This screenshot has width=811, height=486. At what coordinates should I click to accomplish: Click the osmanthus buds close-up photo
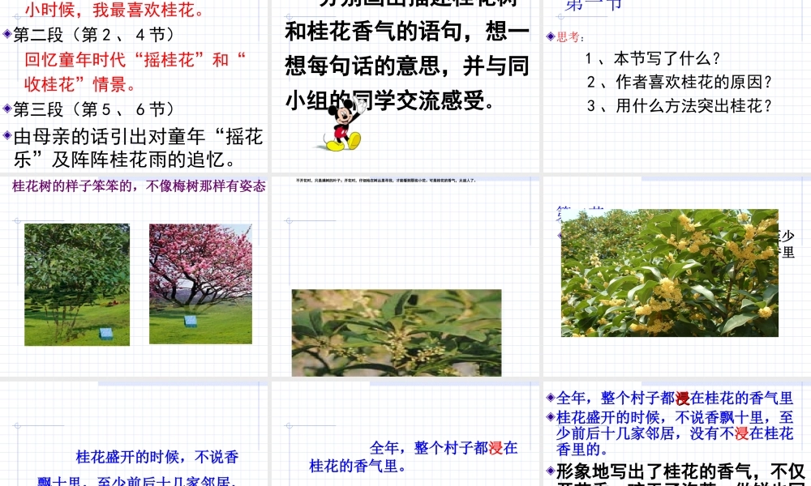397,333
